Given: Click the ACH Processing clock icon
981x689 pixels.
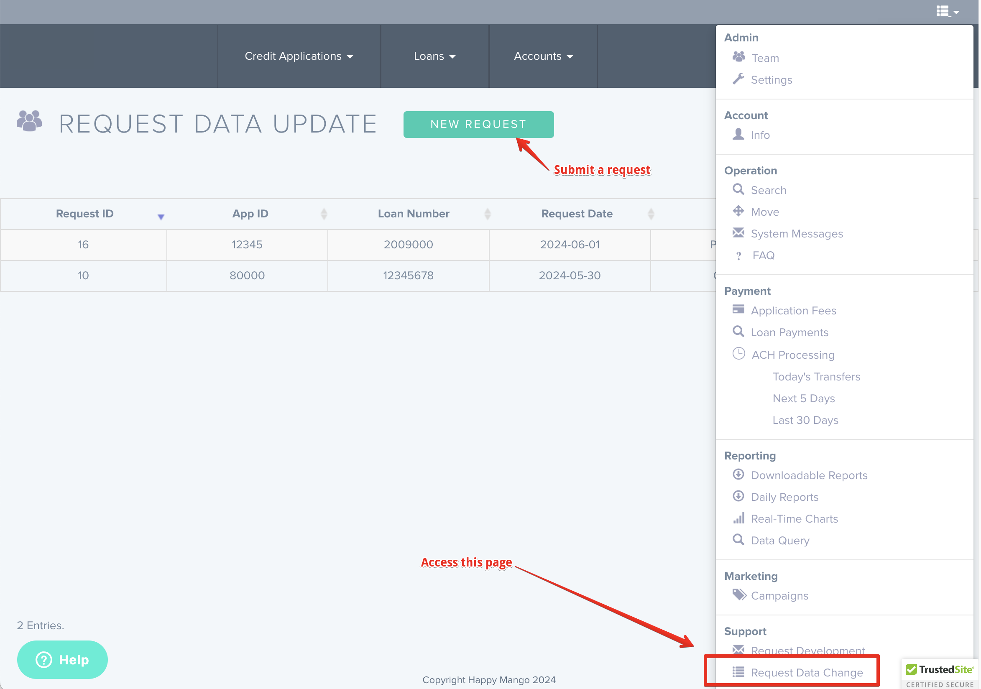Looking at the screenshot, I should click(x=738, y=354).
